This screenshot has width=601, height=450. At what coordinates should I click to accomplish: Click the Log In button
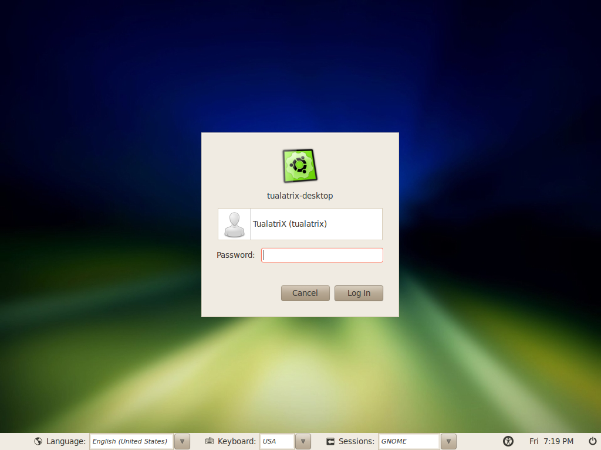(x=359, y=293)
